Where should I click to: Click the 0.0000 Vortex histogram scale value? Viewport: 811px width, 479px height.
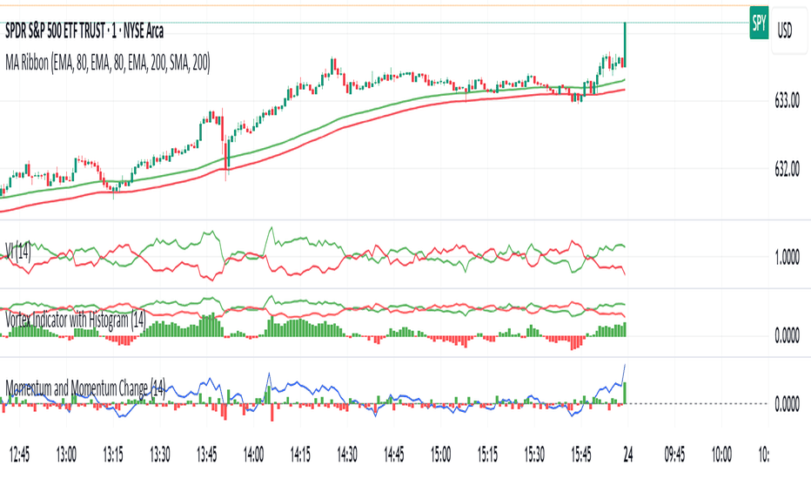click(x=787, y=336)
